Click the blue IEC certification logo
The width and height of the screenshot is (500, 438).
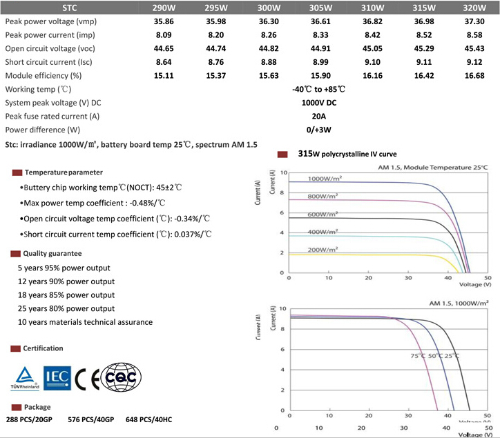57,378
